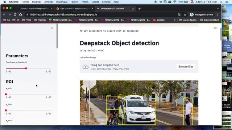The width and height of the screenshot is (232, 130).
Task: Click the Confidence threshold slider handle
Action: (x=26, y=68)
